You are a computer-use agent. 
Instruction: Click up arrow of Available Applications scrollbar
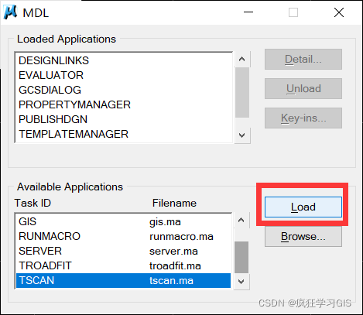coord(241,220)
